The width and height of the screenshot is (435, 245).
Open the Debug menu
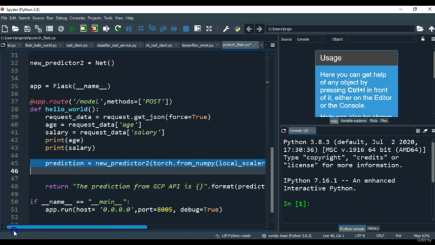[61, 18]
